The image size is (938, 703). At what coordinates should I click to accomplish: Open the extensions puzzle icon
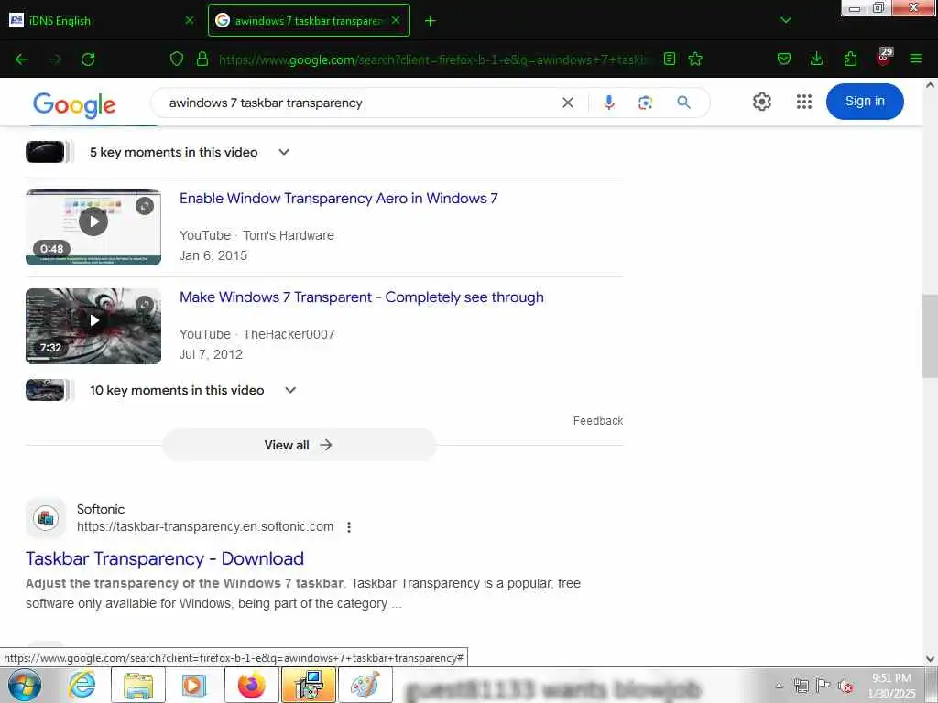pyautogui.click(x=850, y=59)
